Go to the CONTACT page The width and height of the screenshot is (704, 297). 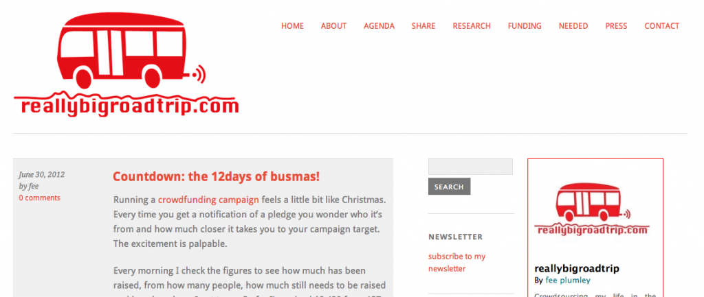pyautogui.click(x=662, y=26)
